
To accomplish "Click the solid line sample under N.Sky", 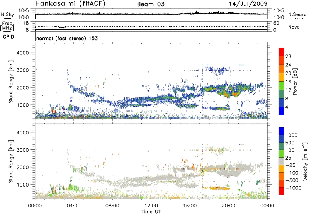I will point(7,18).
